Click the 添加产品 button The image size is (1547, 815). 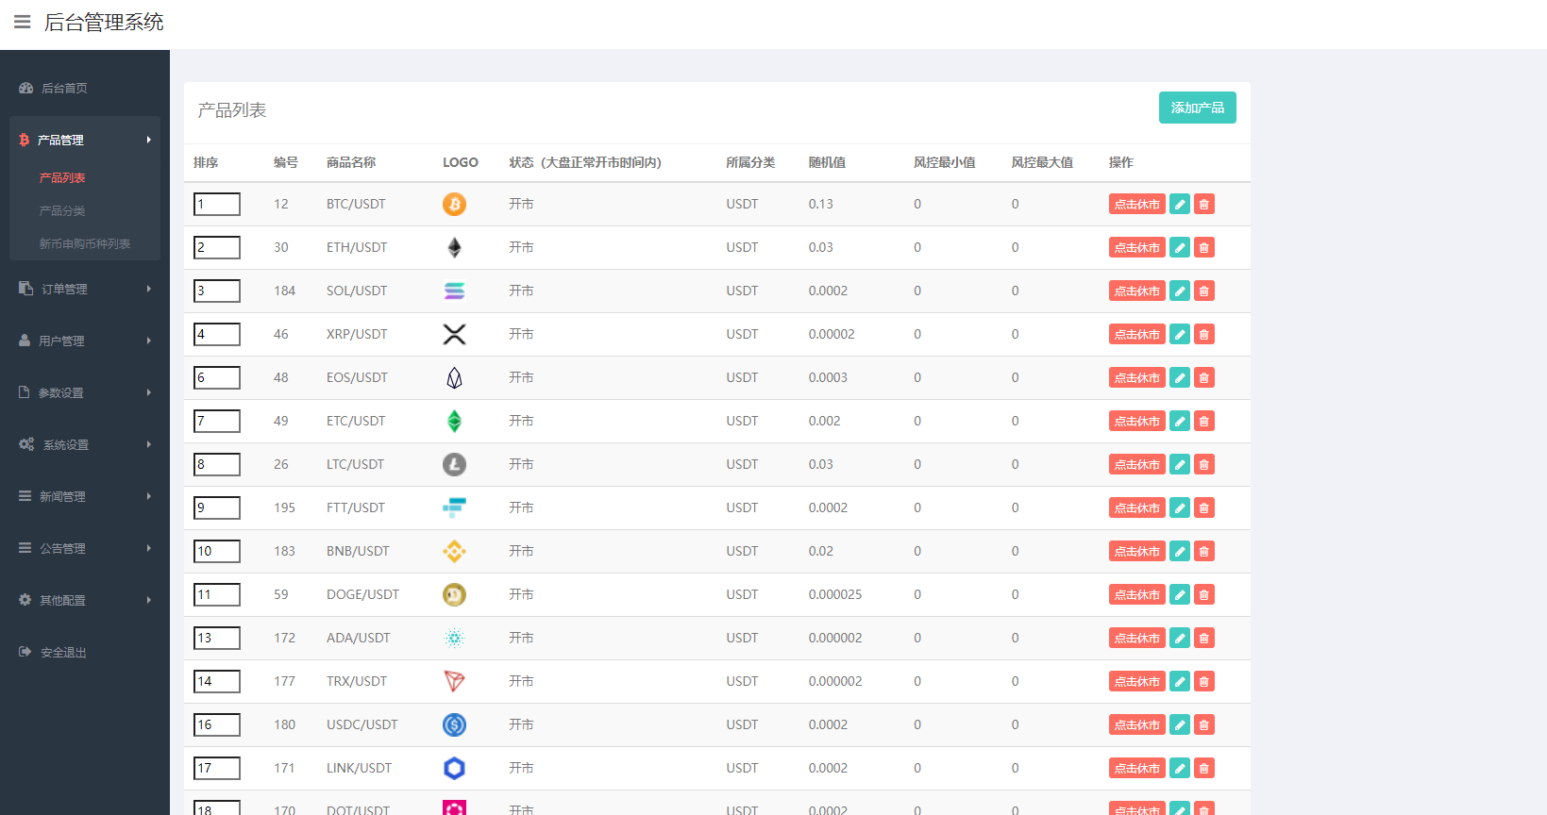coord(1197,108)
